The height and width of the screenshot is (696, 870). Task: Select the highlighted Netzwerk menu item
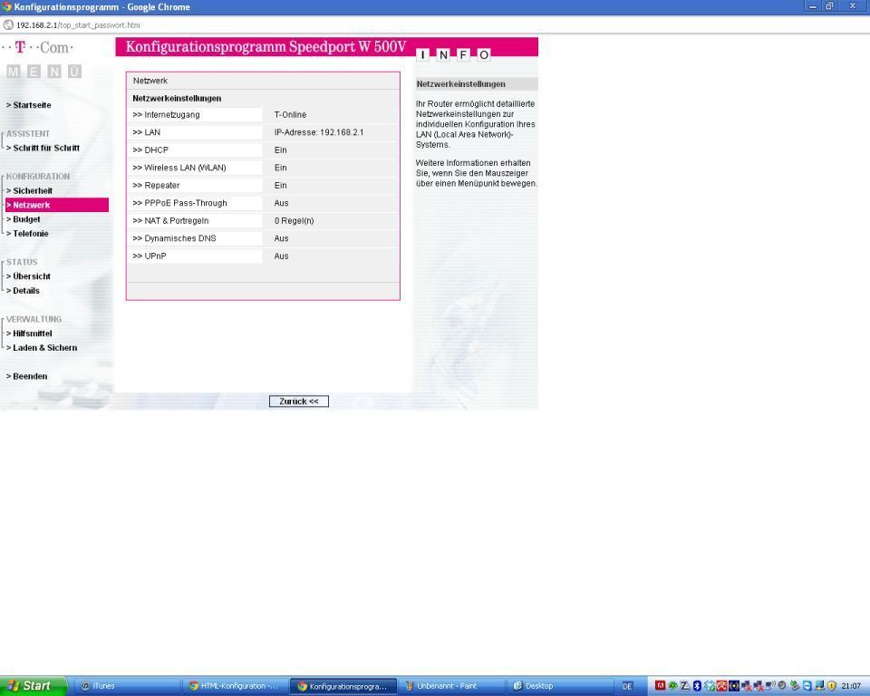click(56, 205)
